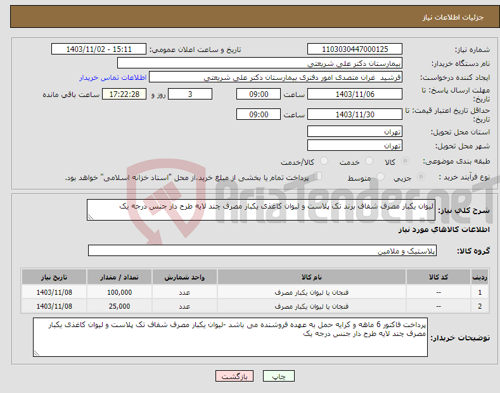Click the price validity date 1403/11/30
The image size is (500, 393).
(x=355, y=114)
